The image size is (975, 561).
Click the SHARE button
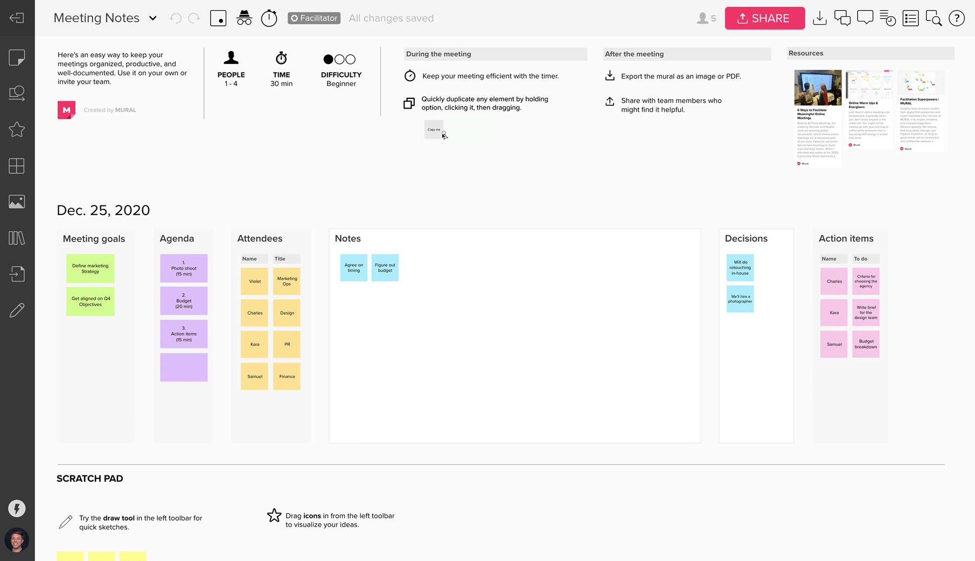[x=764, y=18]
